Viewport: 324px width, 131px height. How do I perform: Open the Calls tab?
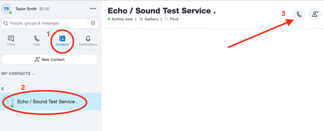(37, 41)
